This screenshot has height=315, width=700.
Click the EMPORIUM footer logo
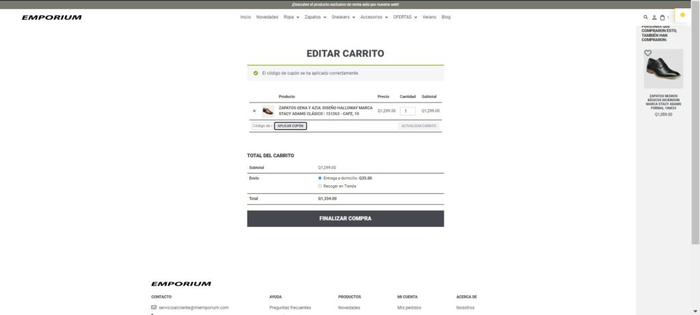click(x=181, y=284)
